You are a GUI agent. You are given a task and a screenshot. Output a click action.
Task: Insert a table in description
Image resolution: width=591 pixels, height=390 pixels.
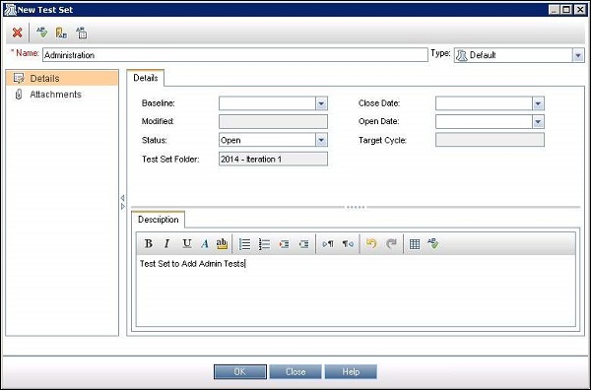(x=415, y=244)
